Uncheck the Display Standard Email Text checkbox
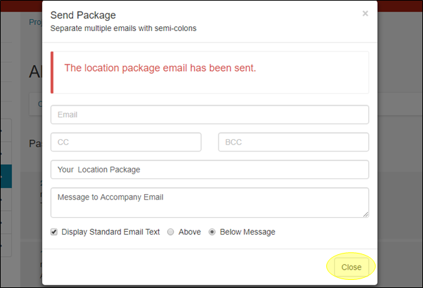 pos(54,232)
